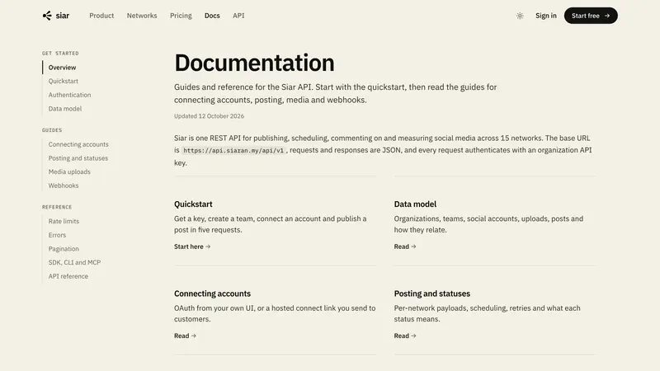Click Read link under Data model card
Screen dimensions: 660x371
(405, 247)
